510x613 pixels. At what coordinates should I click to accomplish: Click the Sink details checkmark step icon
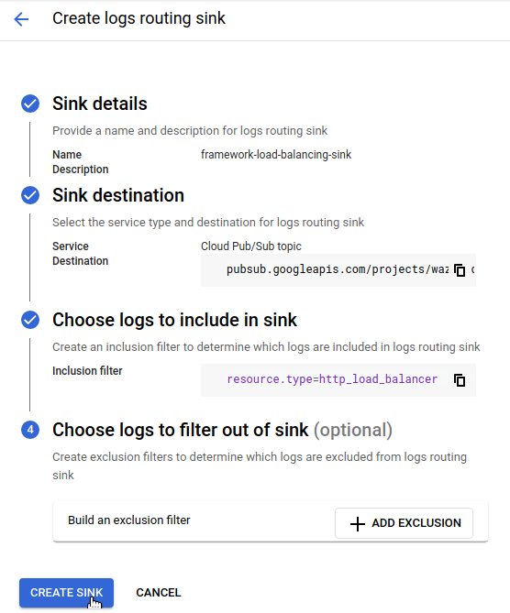click(30, 104)
